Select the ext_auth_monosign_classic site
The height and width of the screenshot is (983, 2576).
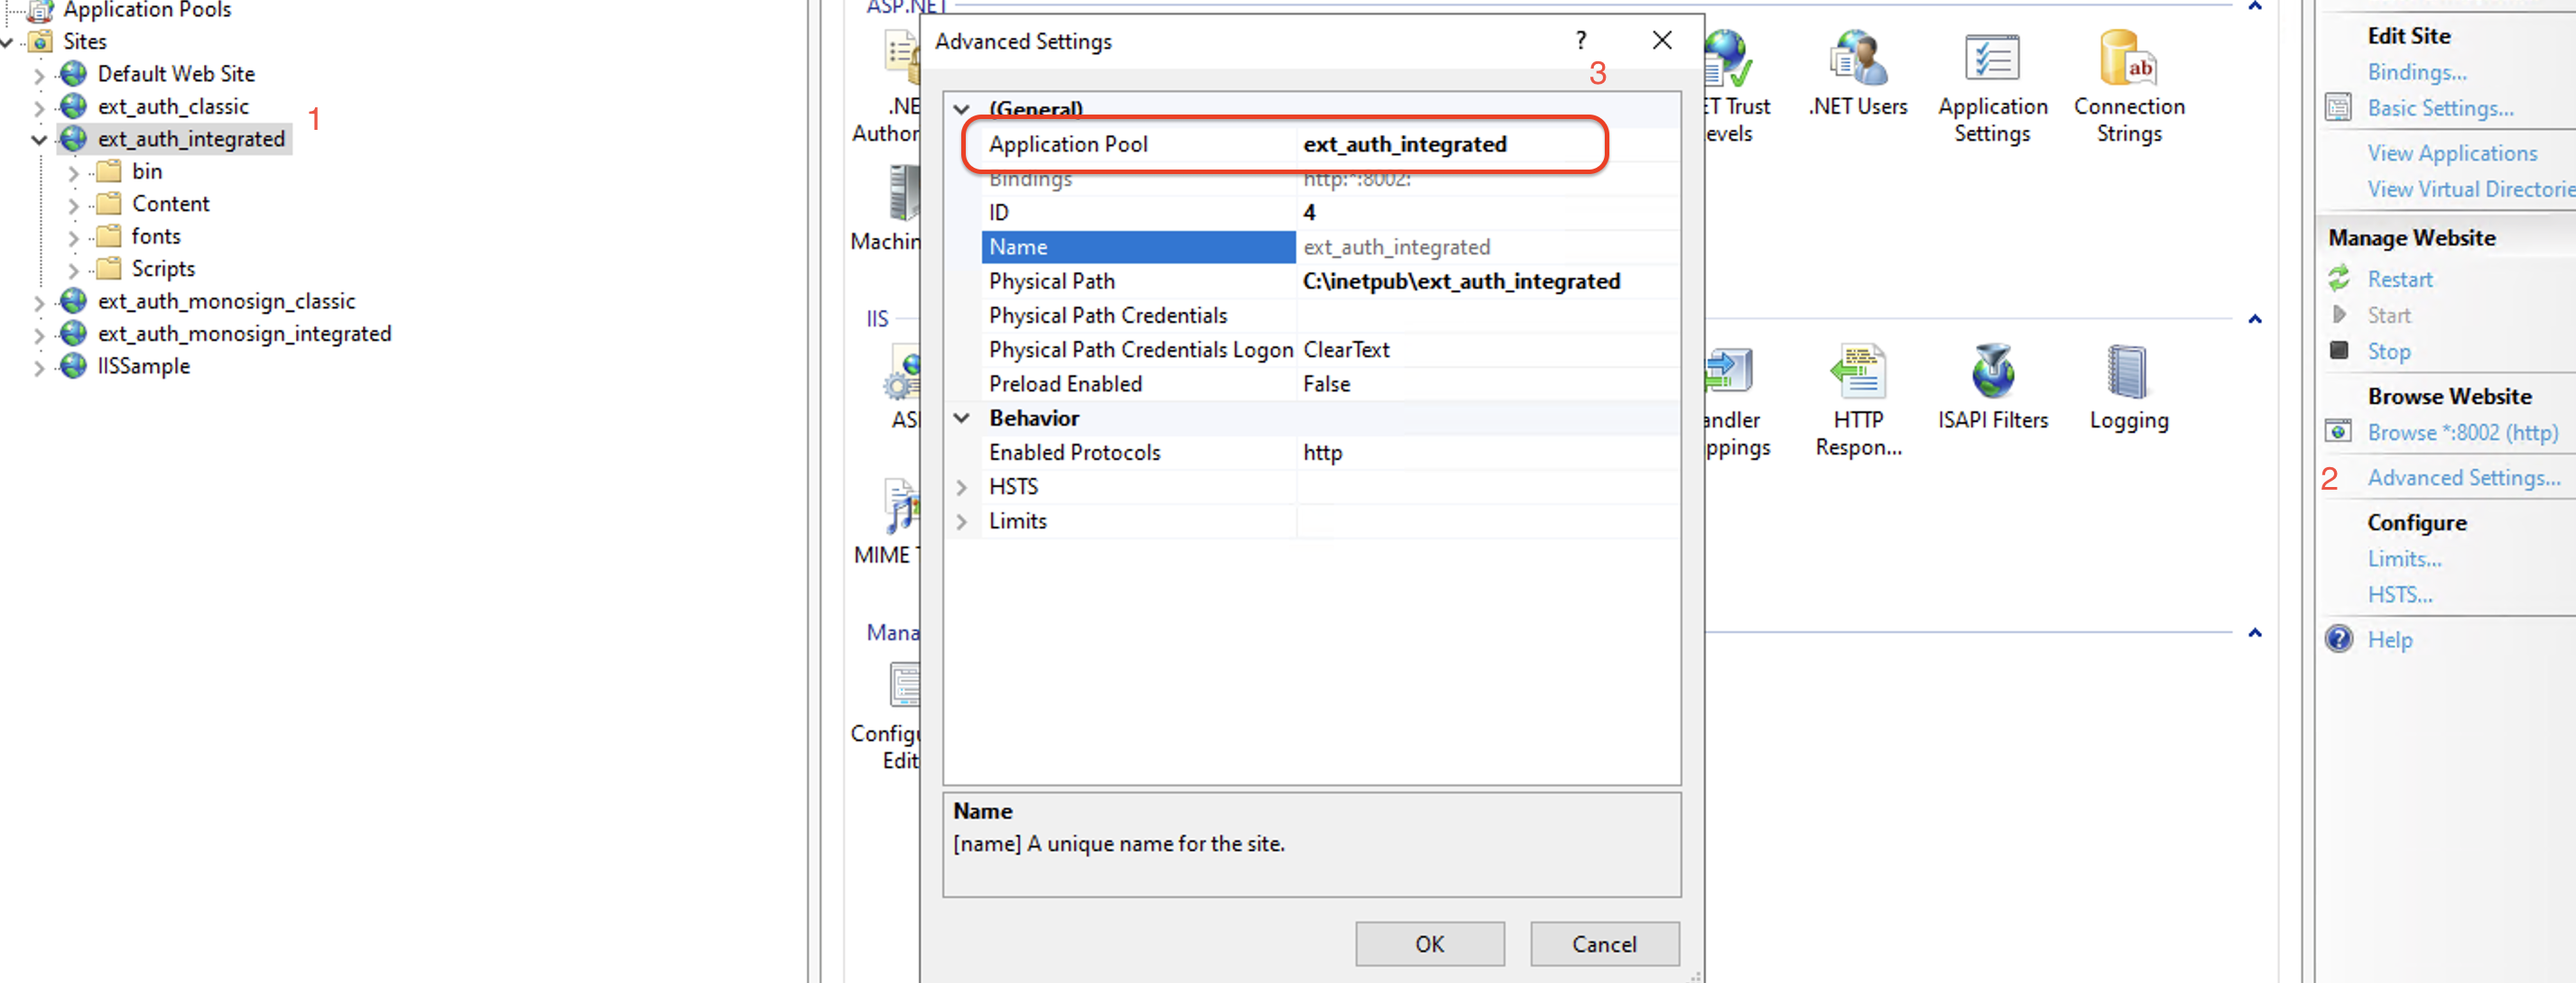coord(226,302)
